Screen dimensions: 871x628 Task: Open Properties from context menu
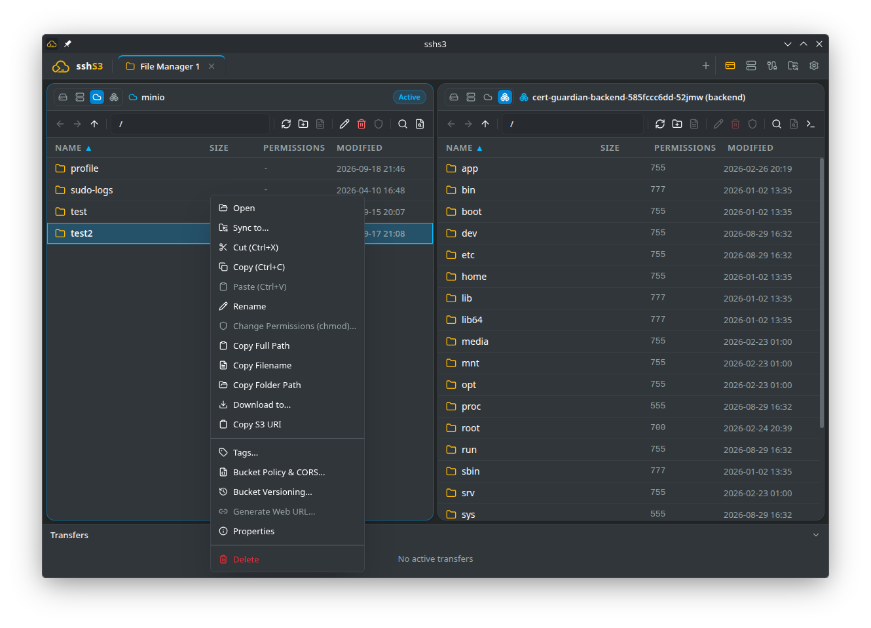coord(287,531)
